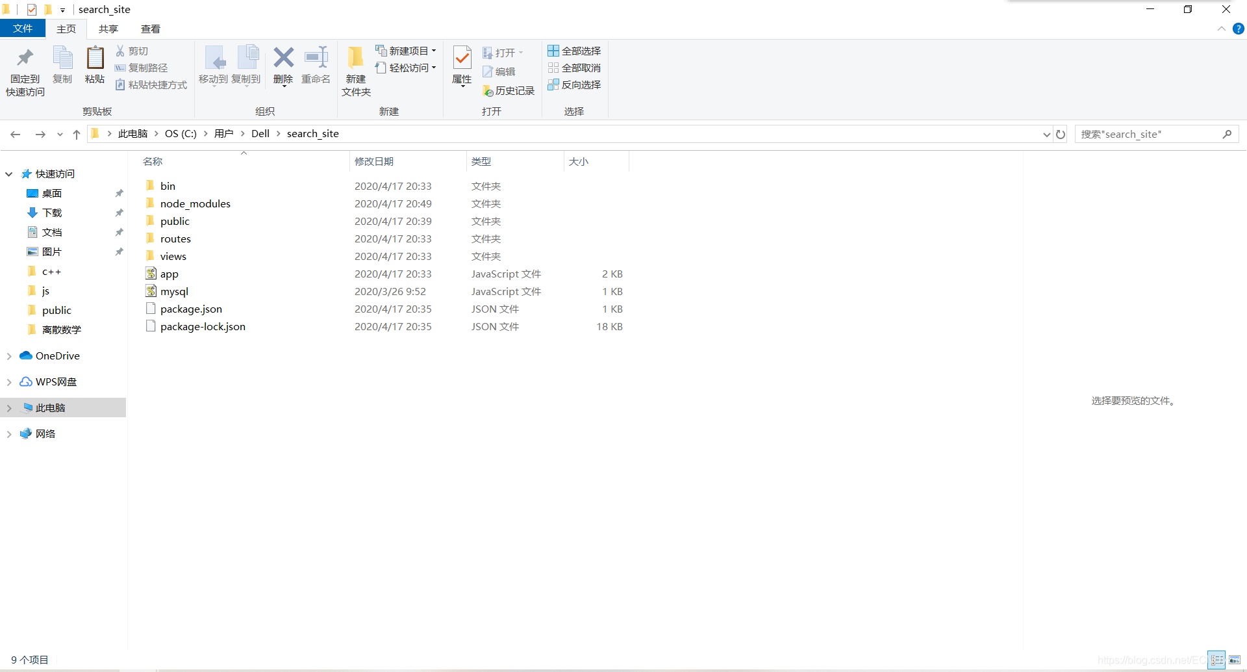Click the Cut scissors icon
1247x672 pixels.
click(120, 51)
